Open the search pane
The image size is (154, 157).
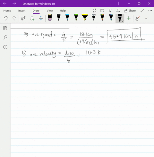(5, 37)
